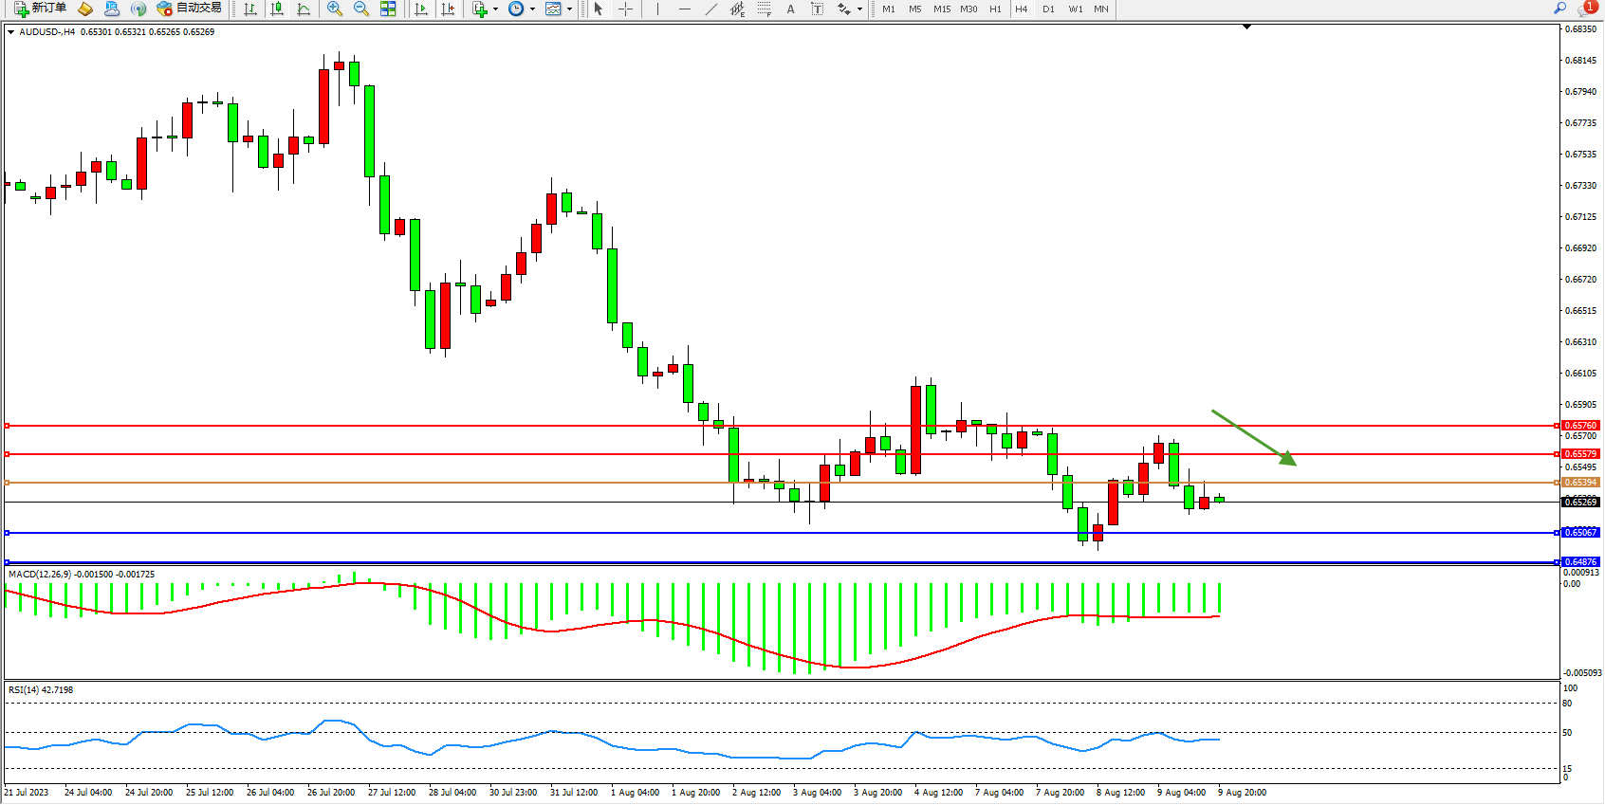Click the tile windows grid icon
1605x805 pixels.
click(x=388, y=9)
